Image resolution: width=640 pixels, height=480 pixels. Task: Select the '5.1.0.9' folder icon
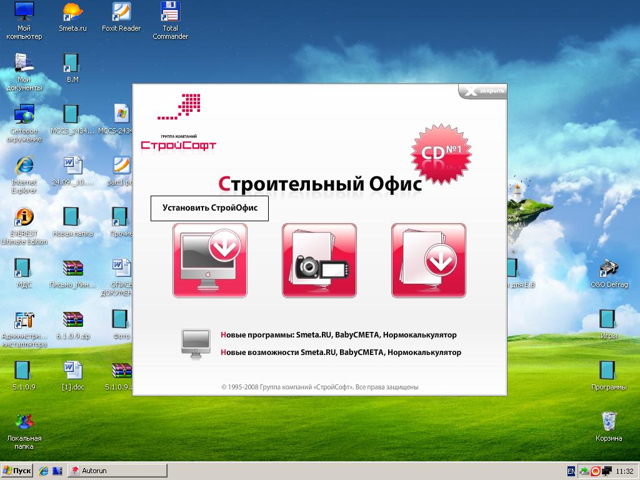pyautogui.click(x=24, y=376)
